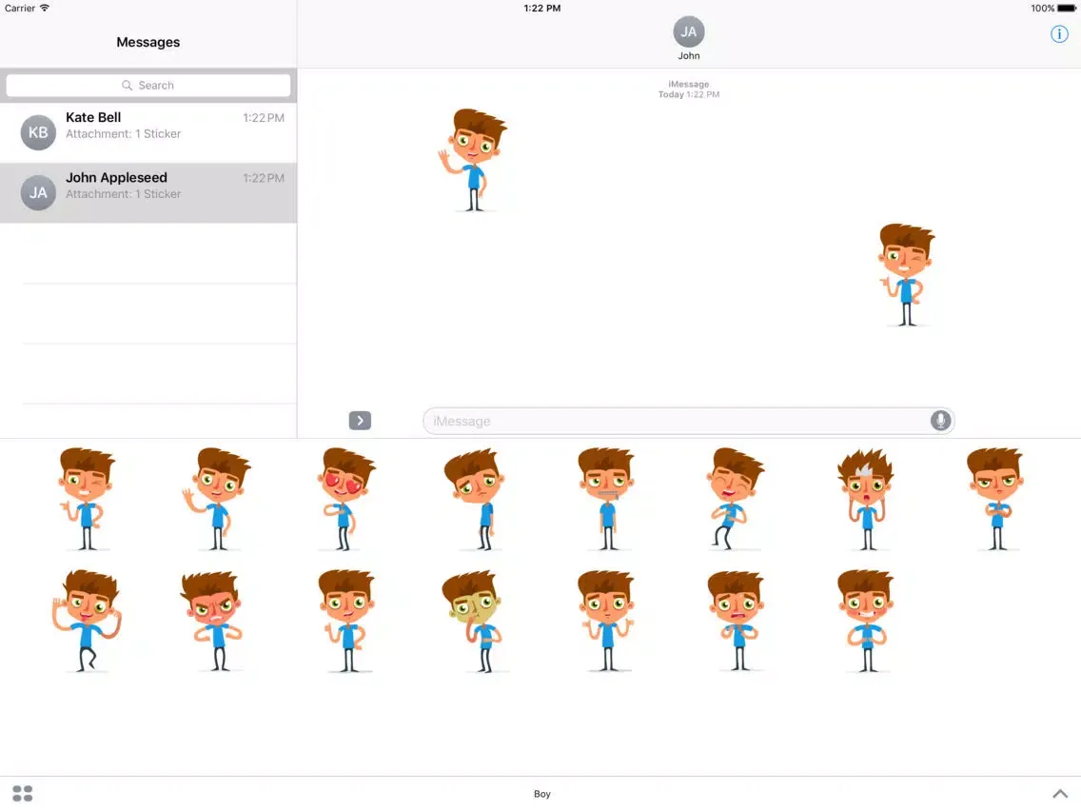Click the Boy sticker pack label

[x=541, y=794]
